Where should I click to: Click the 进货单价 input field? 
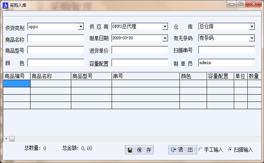(140, 50)
